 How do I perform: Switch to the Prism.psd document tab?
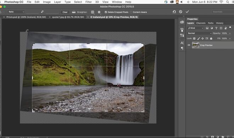tap(26, 17)
